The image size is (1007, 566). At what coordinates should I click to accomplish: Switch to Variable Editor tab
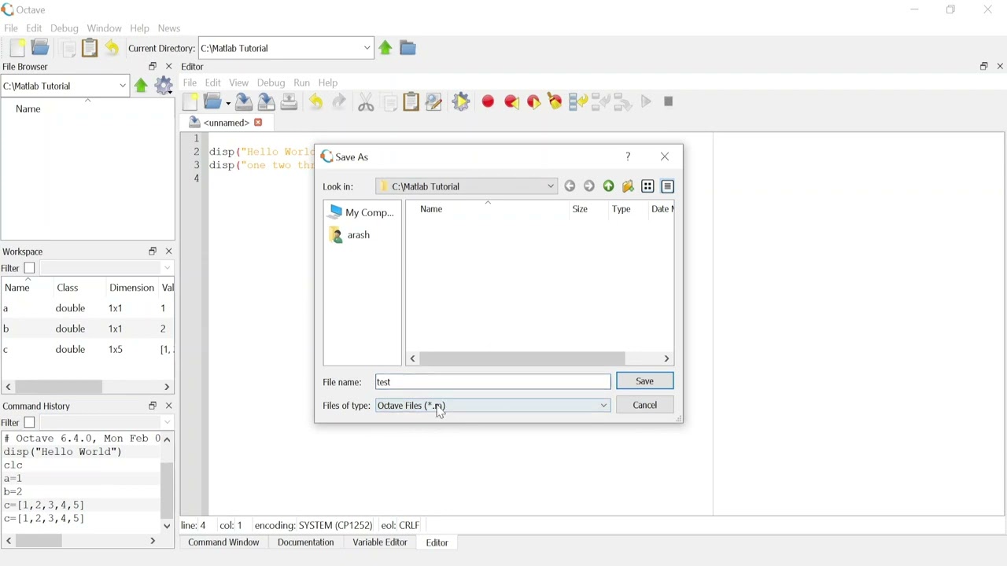(380, 542)
